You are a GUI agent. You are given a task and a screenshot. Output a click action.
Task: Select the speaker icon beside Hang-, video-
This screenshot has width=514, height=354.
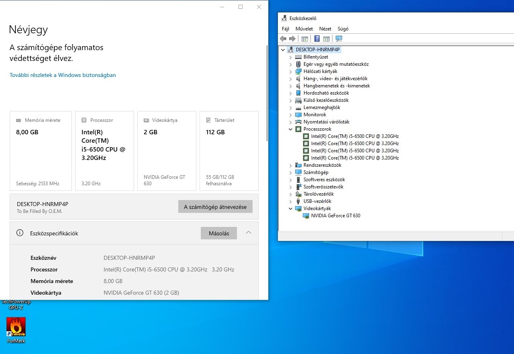(x=298, y=79)
